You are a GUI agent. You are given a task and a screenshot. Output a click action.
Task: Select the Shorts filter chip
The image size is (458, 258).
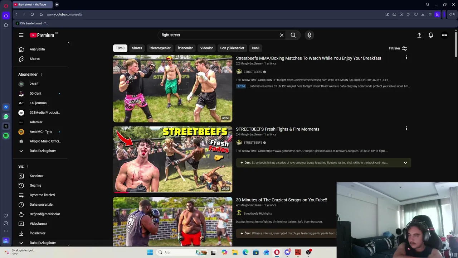coord(137,48)
